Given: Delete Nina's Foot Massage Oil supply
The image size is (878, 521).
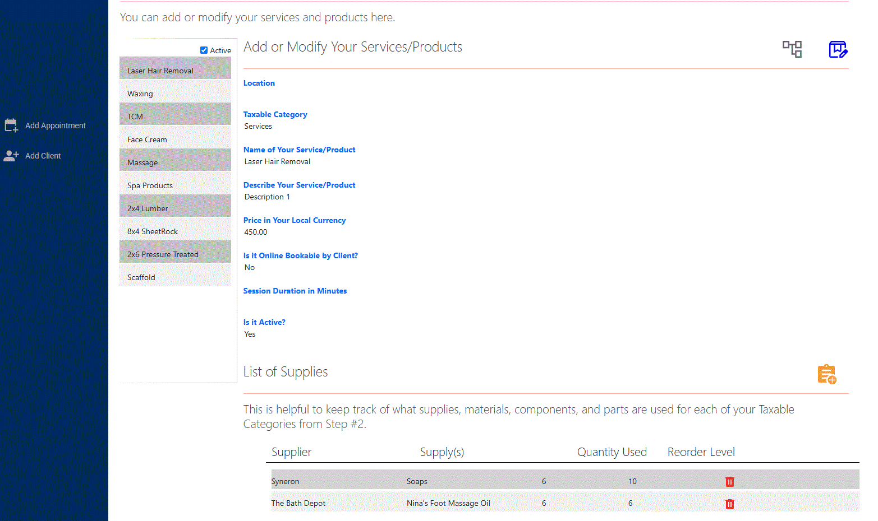Looking at the screenshot, I should click(729, 504).
